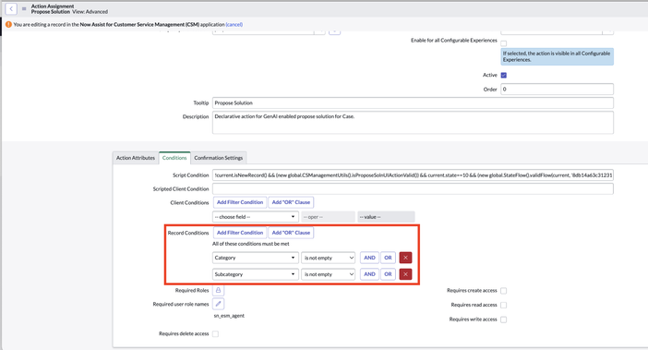Go back using the header back arrow
The width and height of the screenshot is (648, 350).
pos(11,8)
